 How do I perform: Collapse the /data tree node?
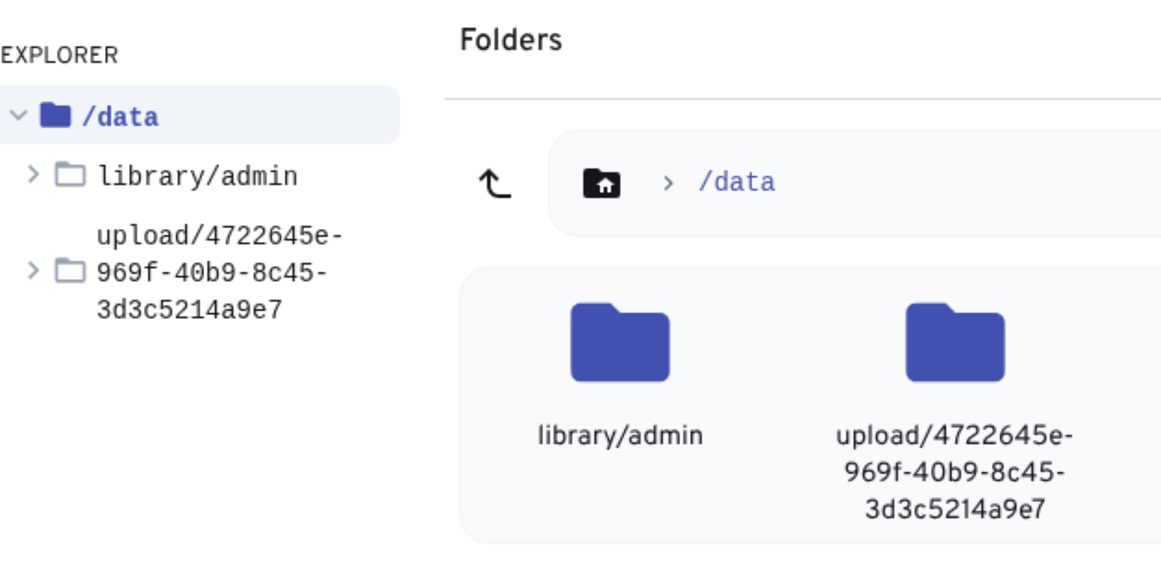(19, 115)
